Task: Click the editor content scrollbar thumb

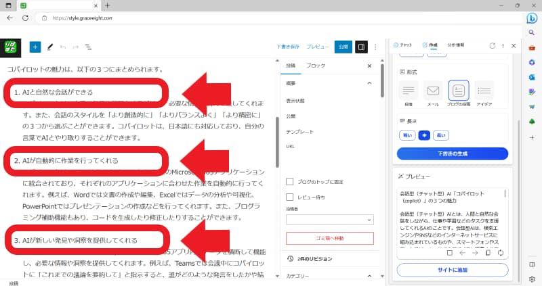Action: [277, 142]
